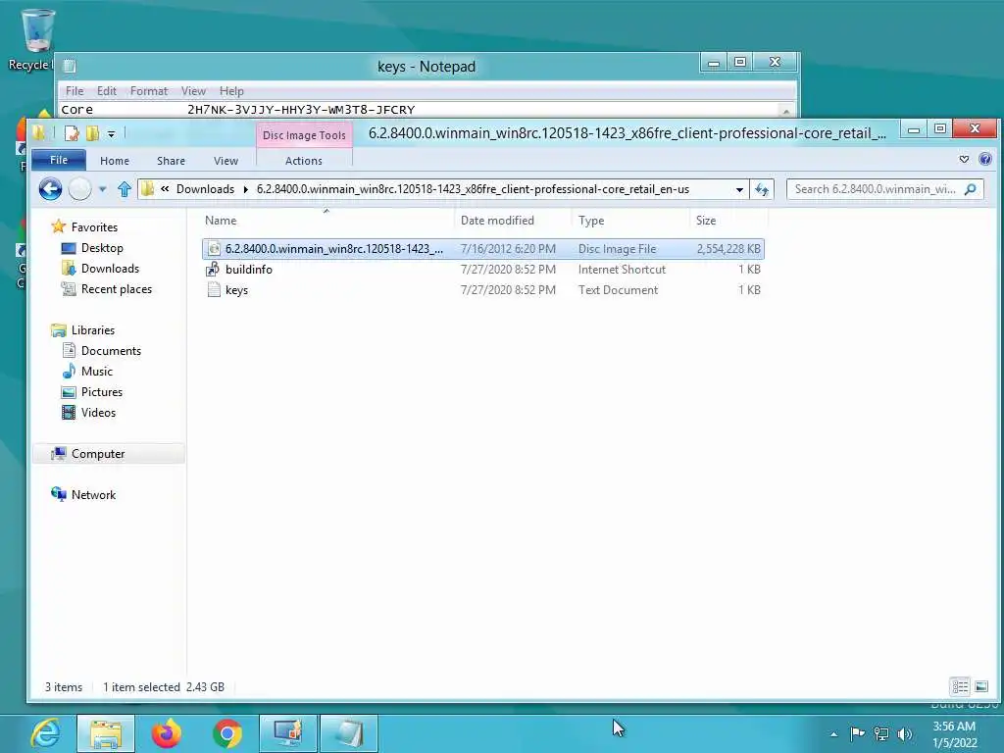
Task: Switch to the Share ribbon tab
Action: pyautogui.click(x=171, y=161)
